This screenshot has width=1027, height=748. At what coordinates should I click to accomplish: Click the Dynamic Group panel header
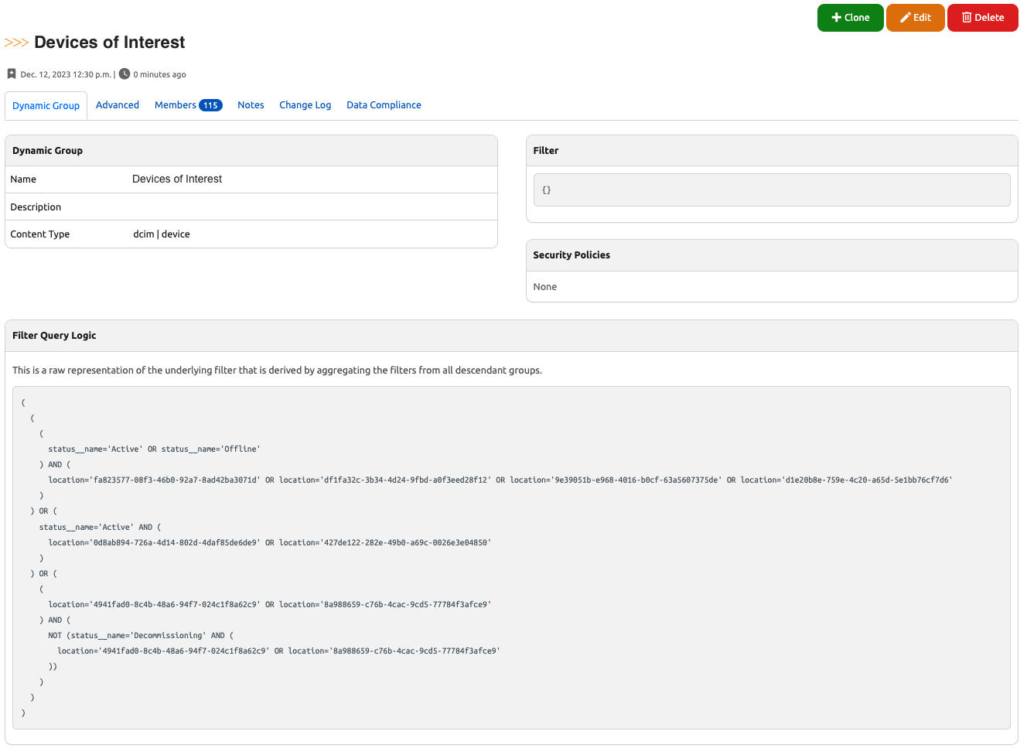click(x=47, y=151)
